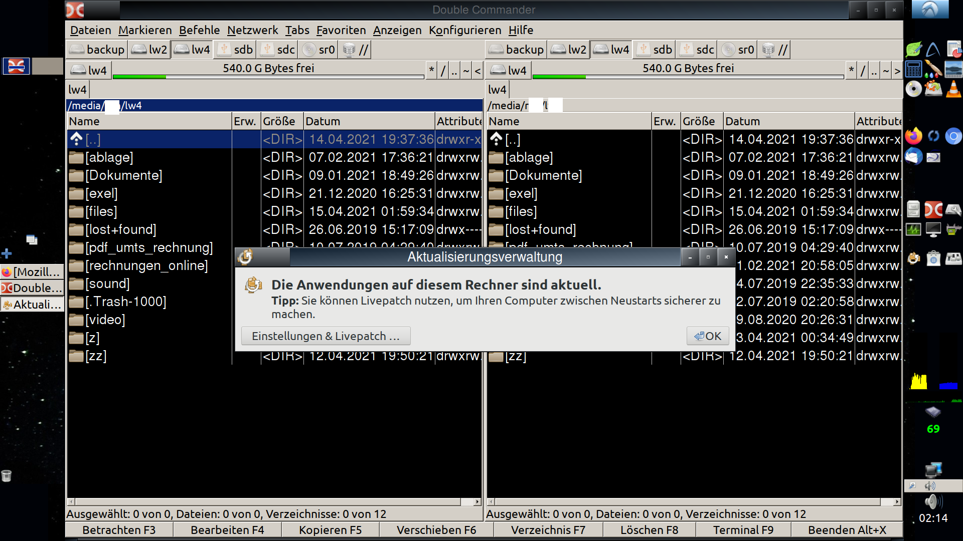Open the left panel lw4 drive selection list

point(89,70)
